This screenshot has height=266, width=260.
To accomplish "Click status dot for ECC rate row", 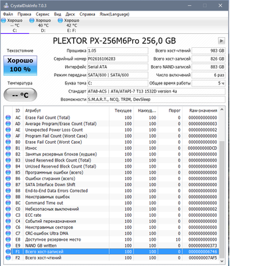I will (x=8, y=215).
